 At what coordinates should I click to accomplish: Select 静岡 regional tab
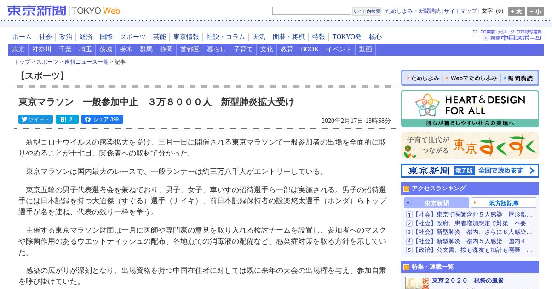(x=167, y=50)
